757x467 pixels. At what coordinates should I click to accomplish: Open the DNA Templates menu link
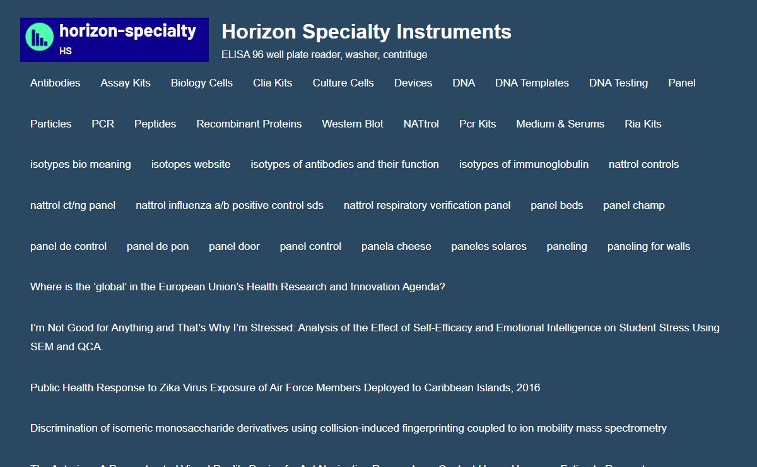click(532, 83)
